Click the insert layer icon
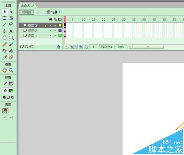This screenshot has height=155, width=184. click(22, 47)
